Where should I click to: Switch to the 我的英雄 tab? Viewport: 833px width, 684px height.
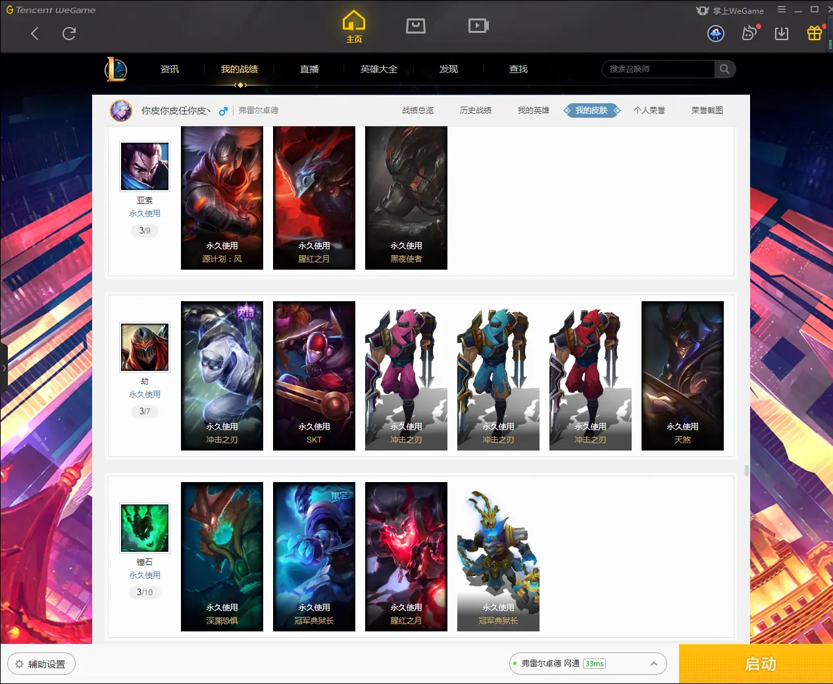point(534,110)
